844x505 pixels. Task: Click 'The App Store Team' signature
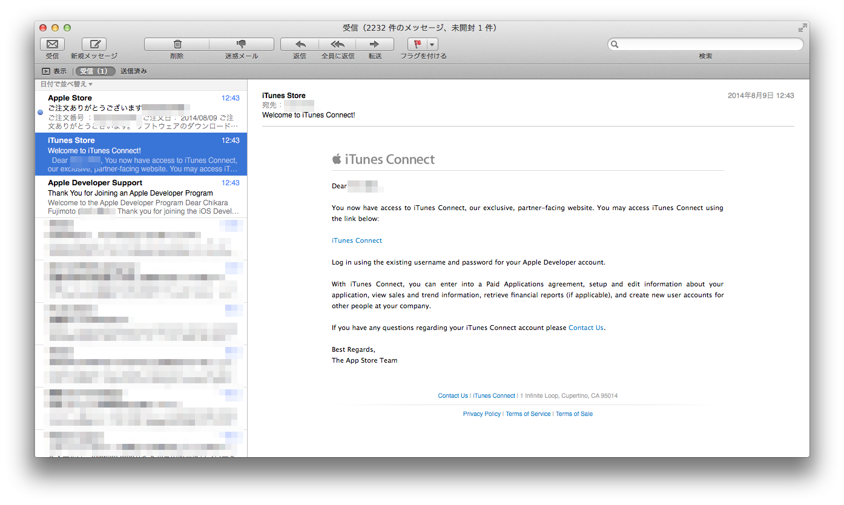364,360
